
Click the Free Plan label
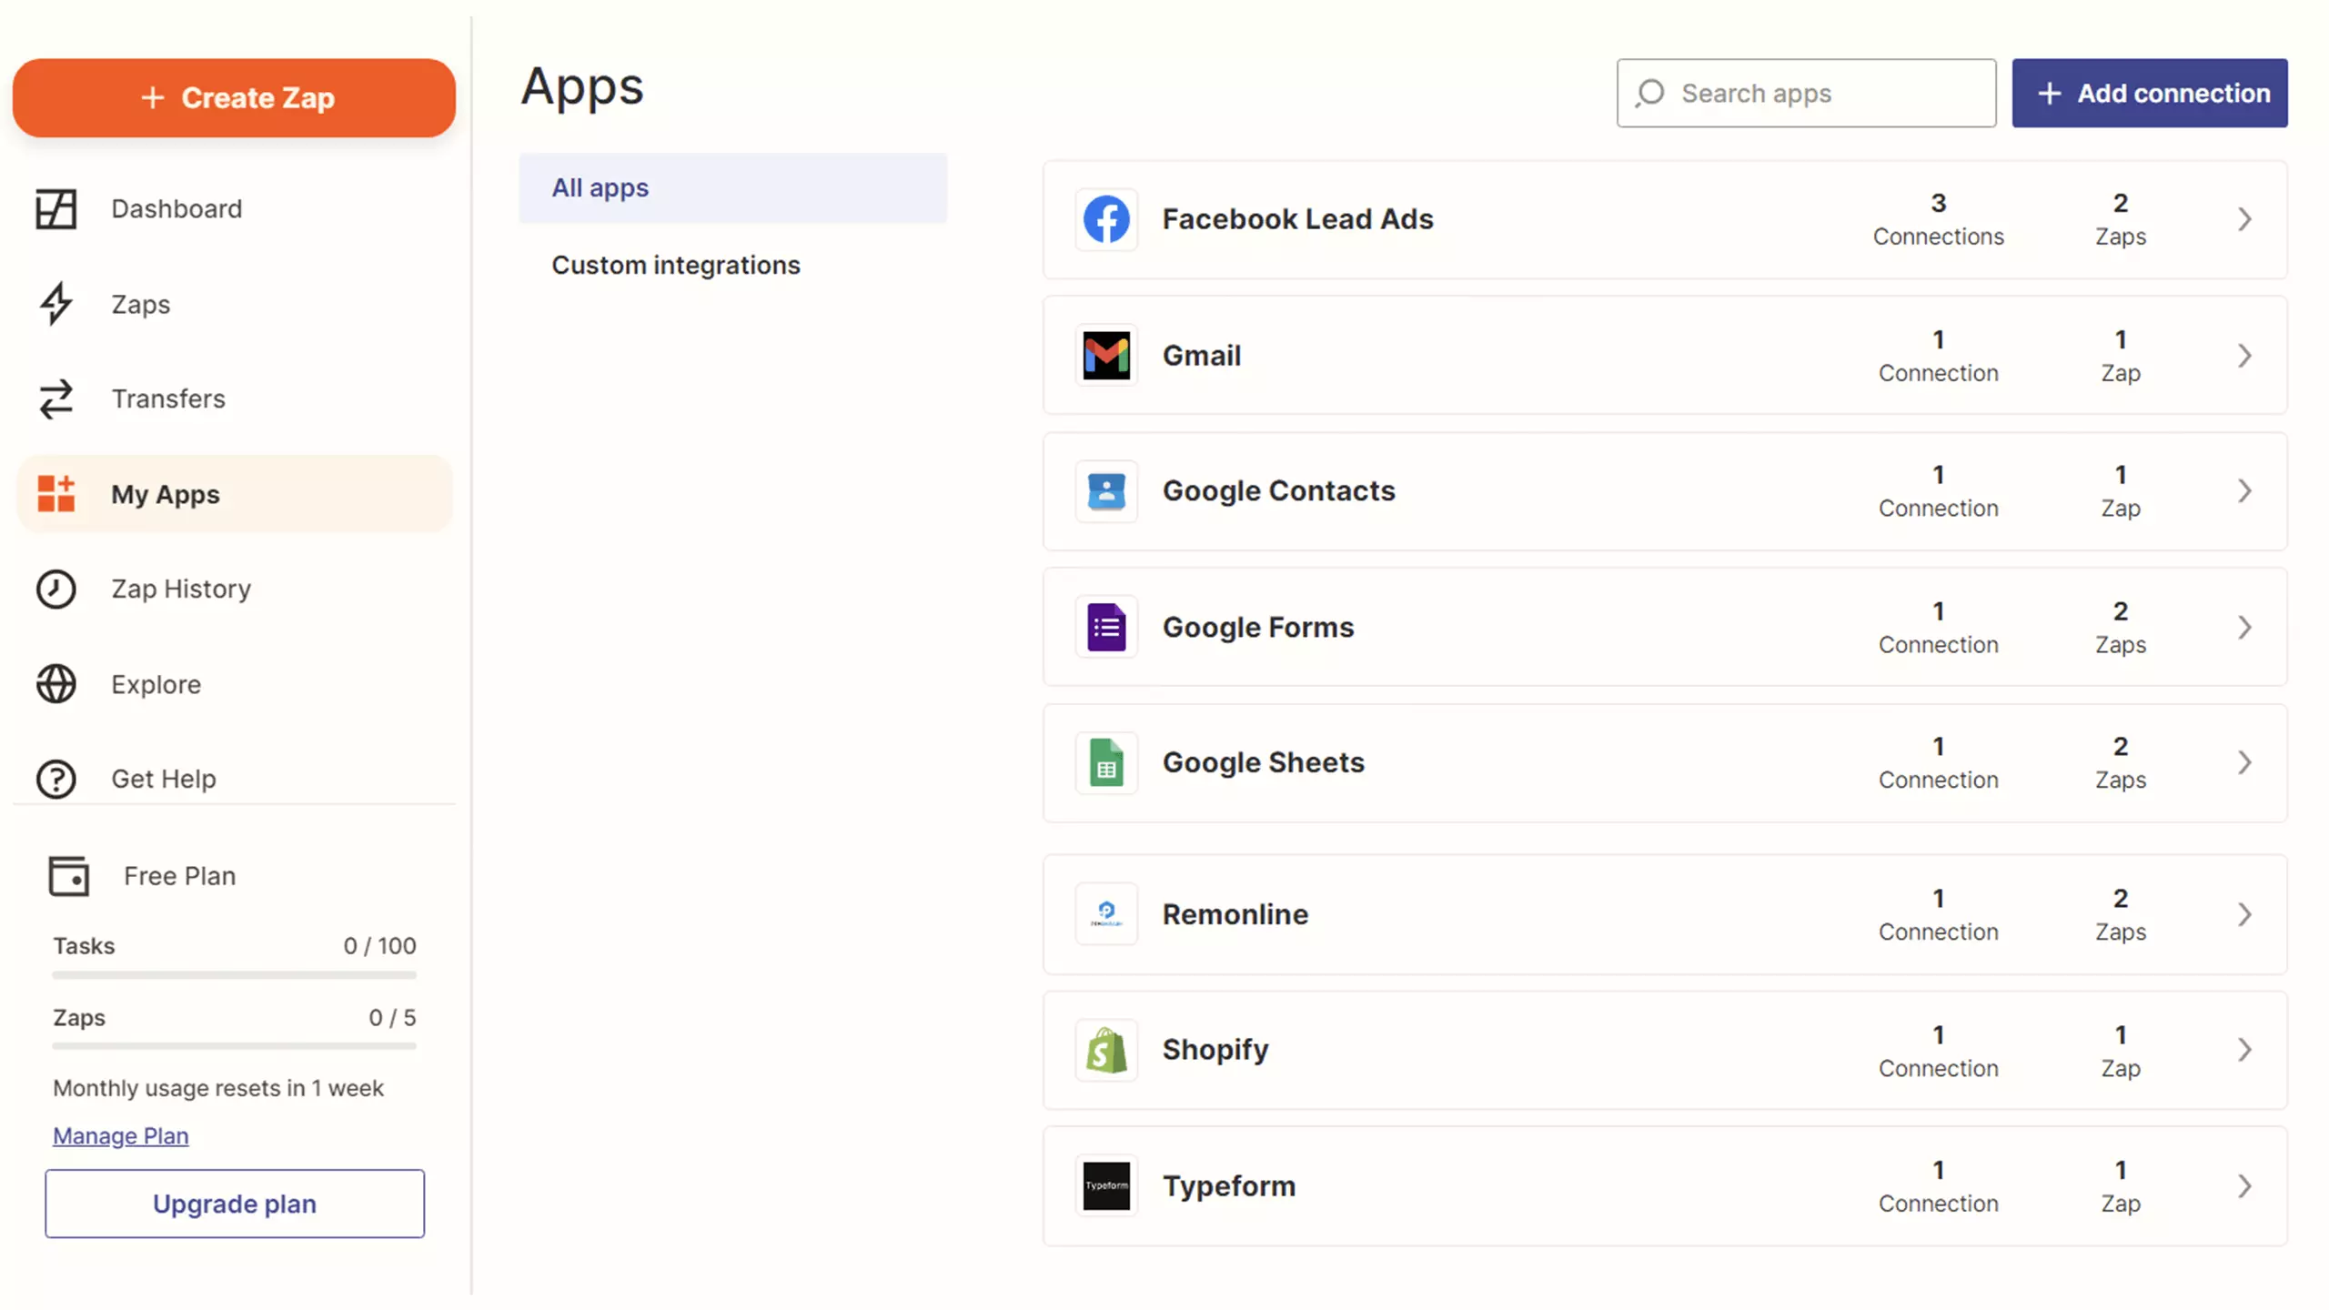pyautogui.click(x=180, y=876)
